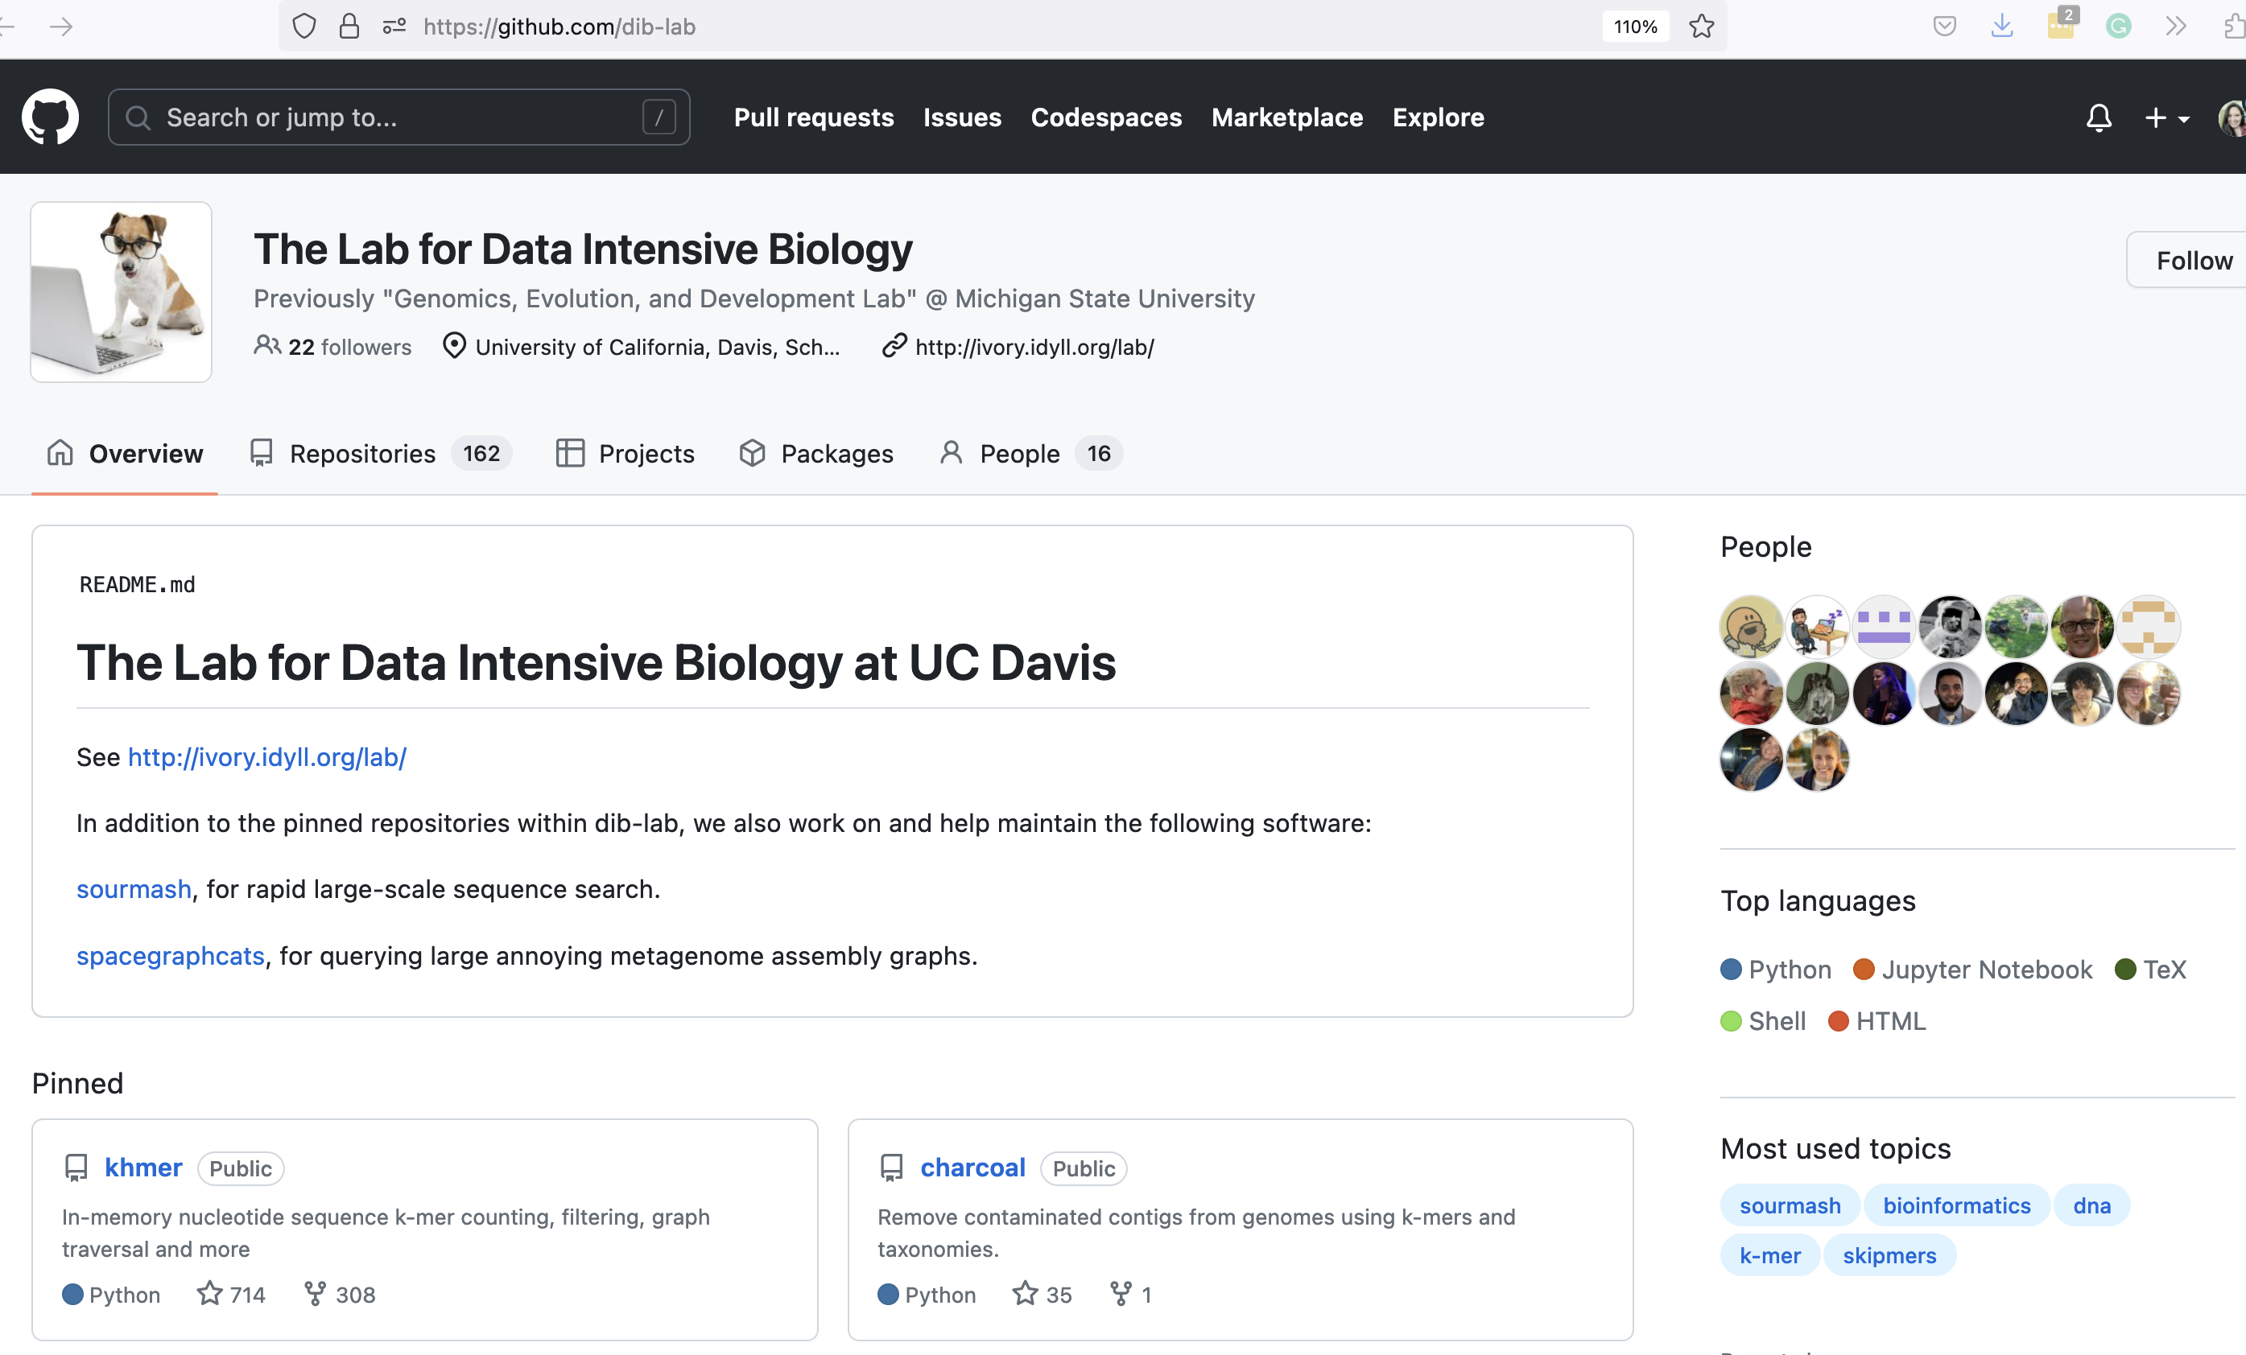Bookmark page with the star icon
Image resolution: width=2246 pixels, height=1355 pixels.
[1701, 27]
